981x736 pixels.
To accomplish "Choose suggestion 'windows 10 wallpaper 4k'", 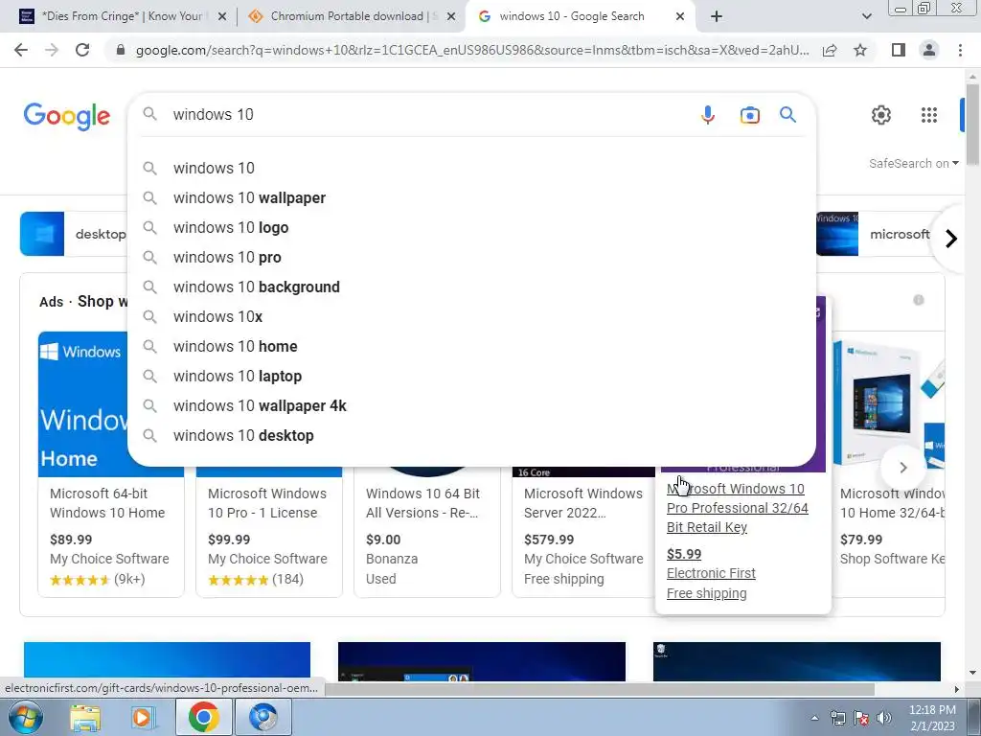I will 471,405.
